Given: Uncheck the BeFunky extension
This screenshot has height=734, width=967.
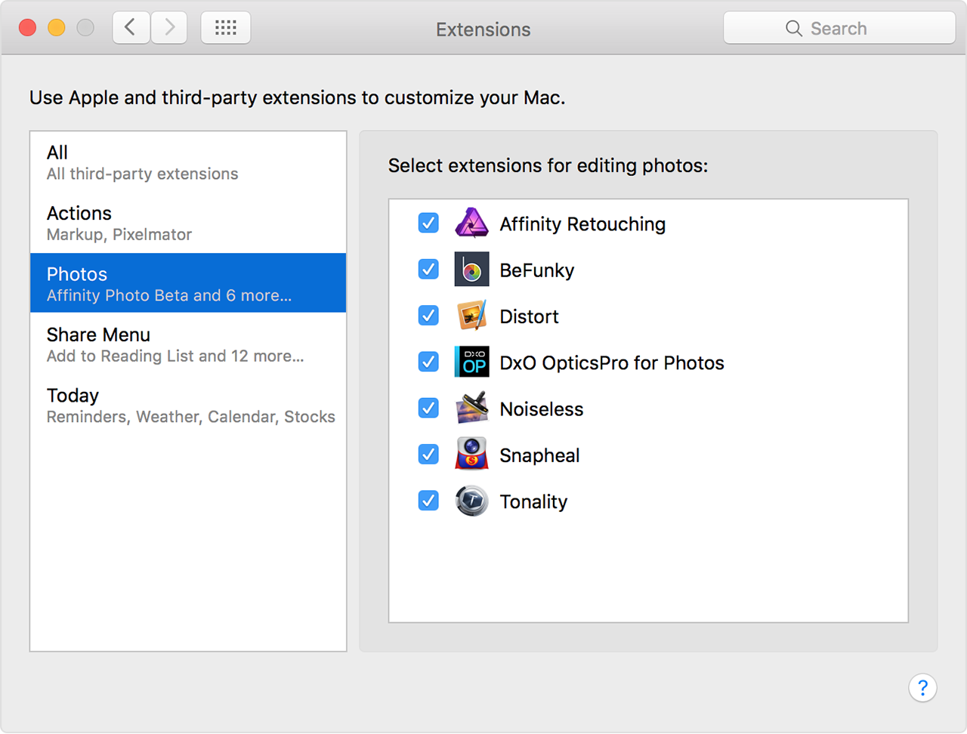Looking at the screenshot, I should tap(428, 269).
